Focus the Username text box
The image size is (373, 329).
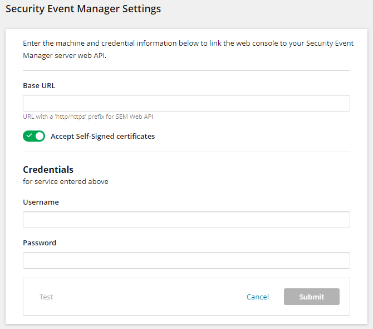(186, 220)
